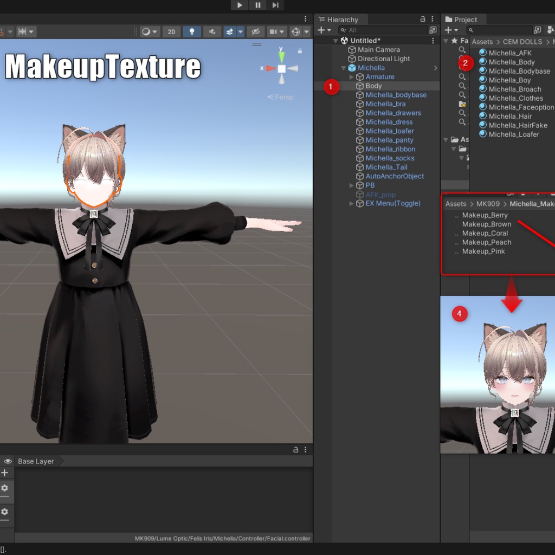Select Michella_bra in Hierarchy
The width and height of the screenshot is (555, 555).
385,104
